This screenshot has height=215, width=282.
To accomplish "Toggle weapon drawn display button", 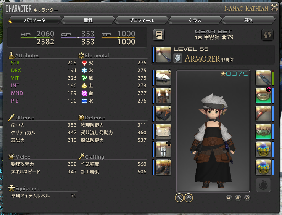I will coord(179,198).
